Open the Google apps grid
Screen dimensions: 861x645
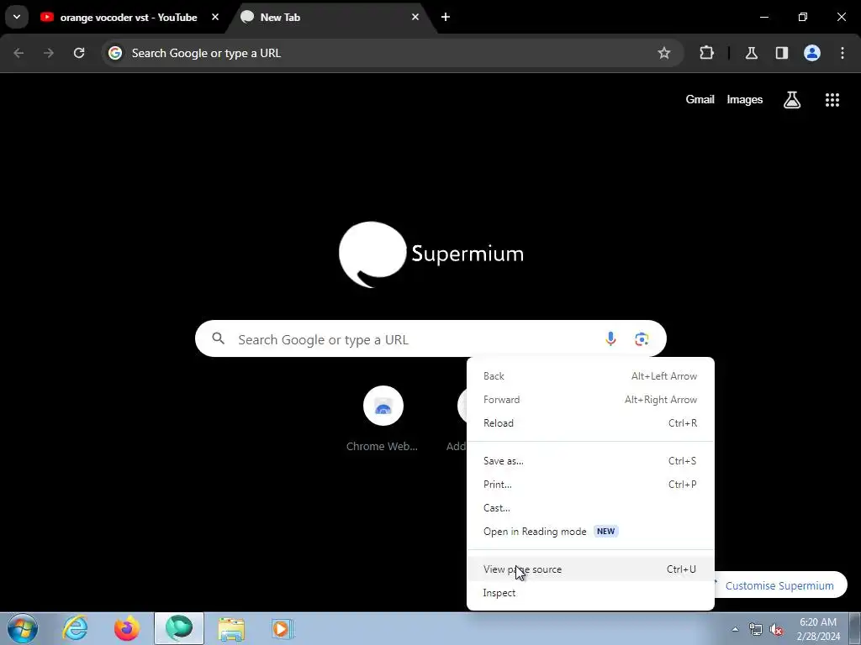point(832,100)
